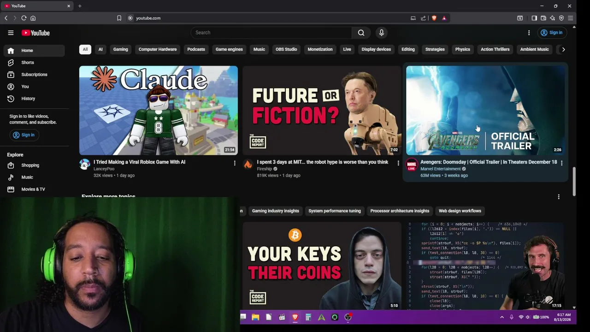Open the browser main menu icon
This screenshot has width=590, height=332.
570,18
